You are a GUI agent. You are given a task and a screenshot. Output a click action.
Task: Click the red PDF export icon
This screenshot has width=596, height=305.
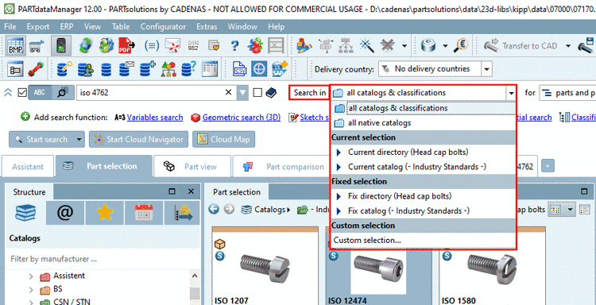[x=126, y=46]
